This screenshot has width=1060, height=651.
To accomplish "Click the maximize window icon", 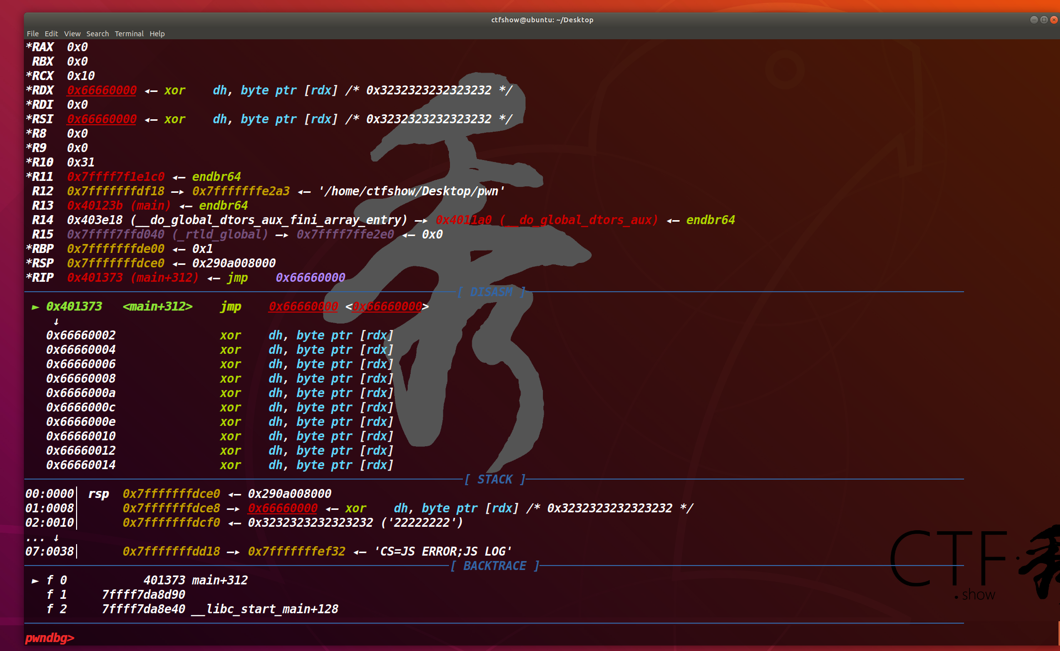I will pos(1044,20).
